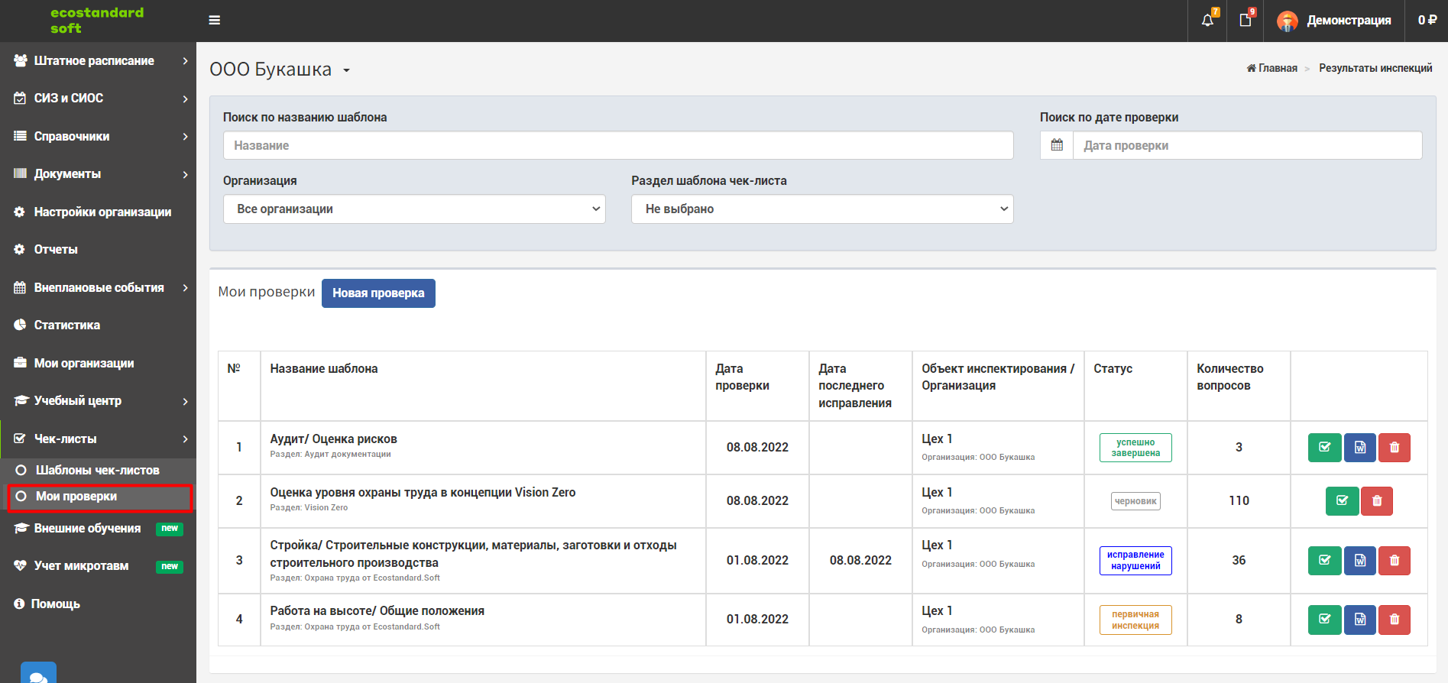
Task: Click the Учет микротравм heart icon
Action: 20,565
